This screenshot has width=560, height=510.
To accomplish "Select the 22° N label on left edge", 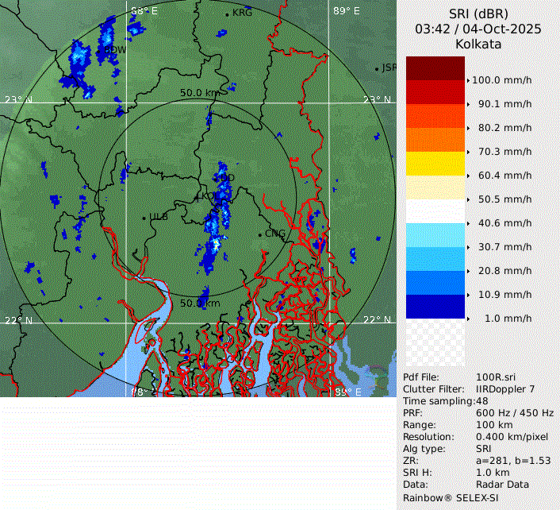I will click(19, 320).
